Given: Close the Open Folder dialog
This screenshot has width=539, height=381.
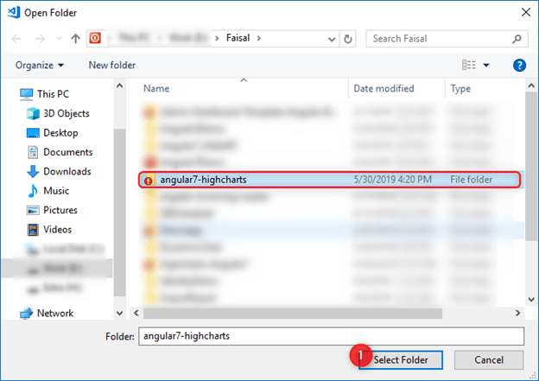Looking at the screenshot, I should (x=526, y=12).
